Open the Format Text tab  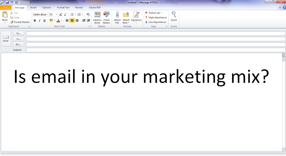coord(63,8)
